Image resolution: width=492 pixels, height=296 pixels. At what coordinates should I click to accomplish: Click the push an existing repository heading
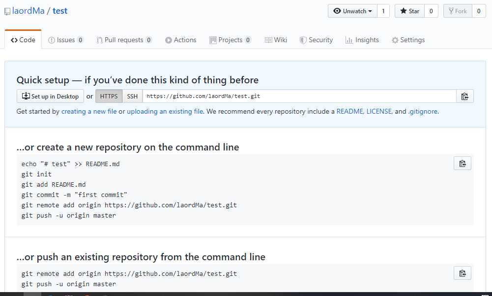point(141,257)
